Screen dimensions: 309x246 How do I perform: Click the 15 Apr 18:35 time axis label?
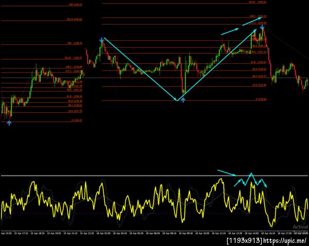pyautogui.click(x=39, y=233)
